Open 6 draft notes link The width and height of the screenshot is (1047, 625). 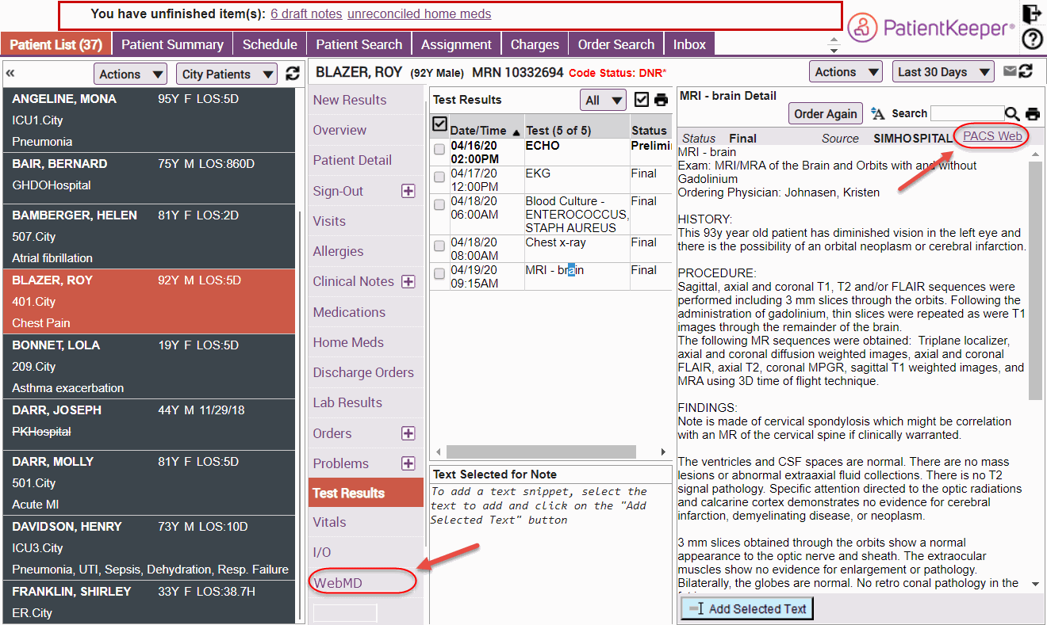(x=306, y=14)
